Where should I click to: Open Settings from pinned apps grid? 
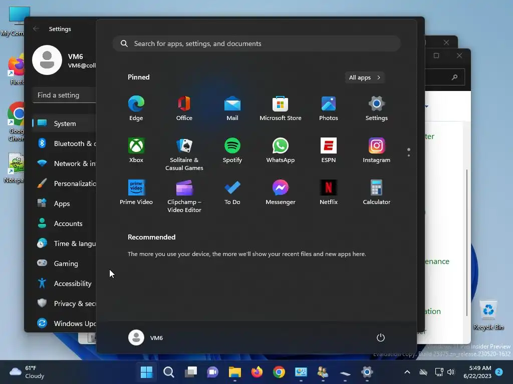[377, 108]
